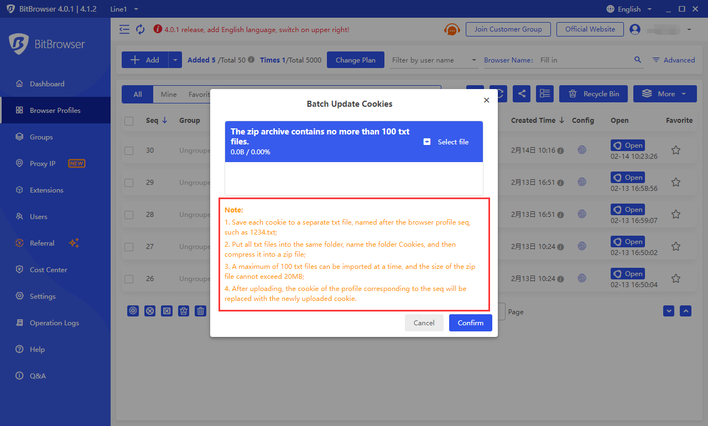Viewport: 708px width, 426px height.
Task: Click the squared X icon at bottom
Action: pyautogui.click(x=166, y=311)
